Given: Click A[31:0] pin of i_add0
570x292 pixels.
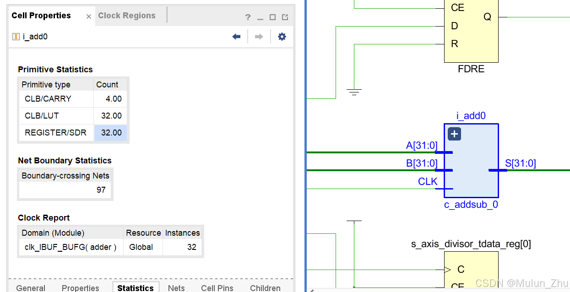Looking at the screenshot, I should tap(422, 146).
